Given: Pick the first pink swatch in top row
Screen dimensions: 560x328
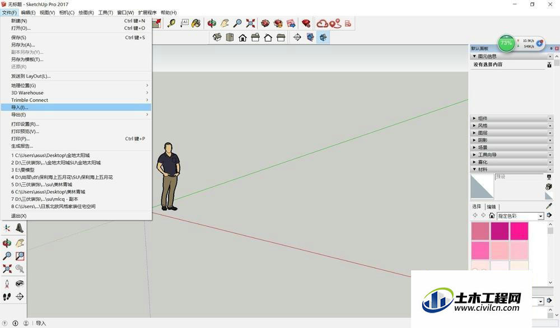Looking at the screenshot, I should coord(480,231).
